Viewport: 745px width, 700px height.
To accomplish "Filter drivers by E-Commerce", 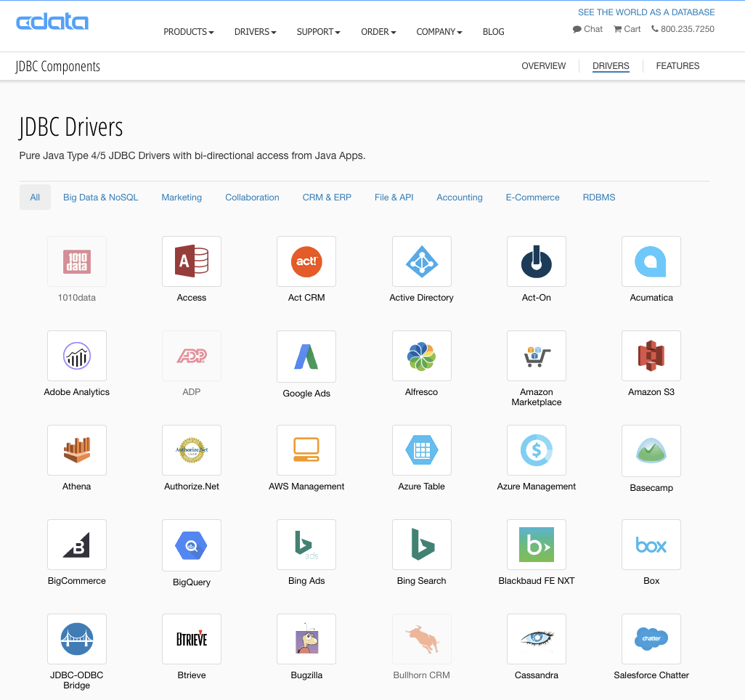I will (533, 198).
